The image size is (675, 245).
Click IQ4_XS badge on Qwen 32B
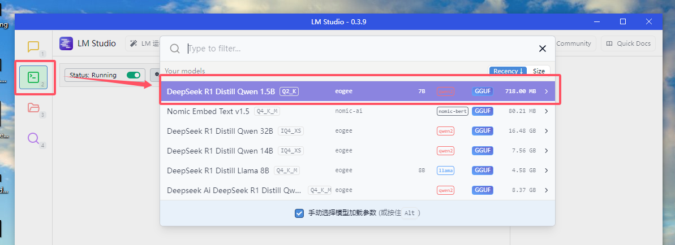(x=291, y=131)
